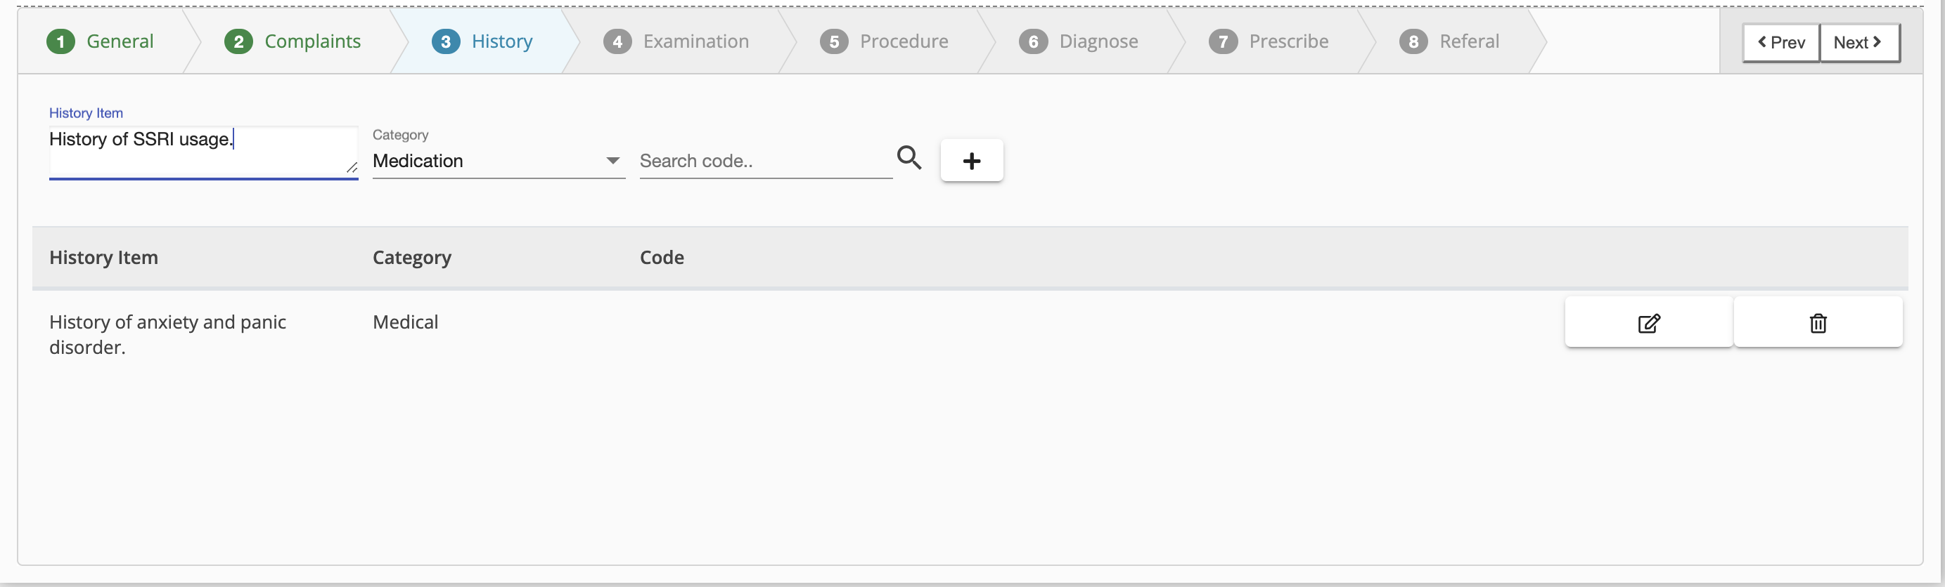Image resolution: width=1945 pixels, height=587 pixels.
Task: Focus the Search code input field
Action: pyautogui.click(x=766, y=161)
